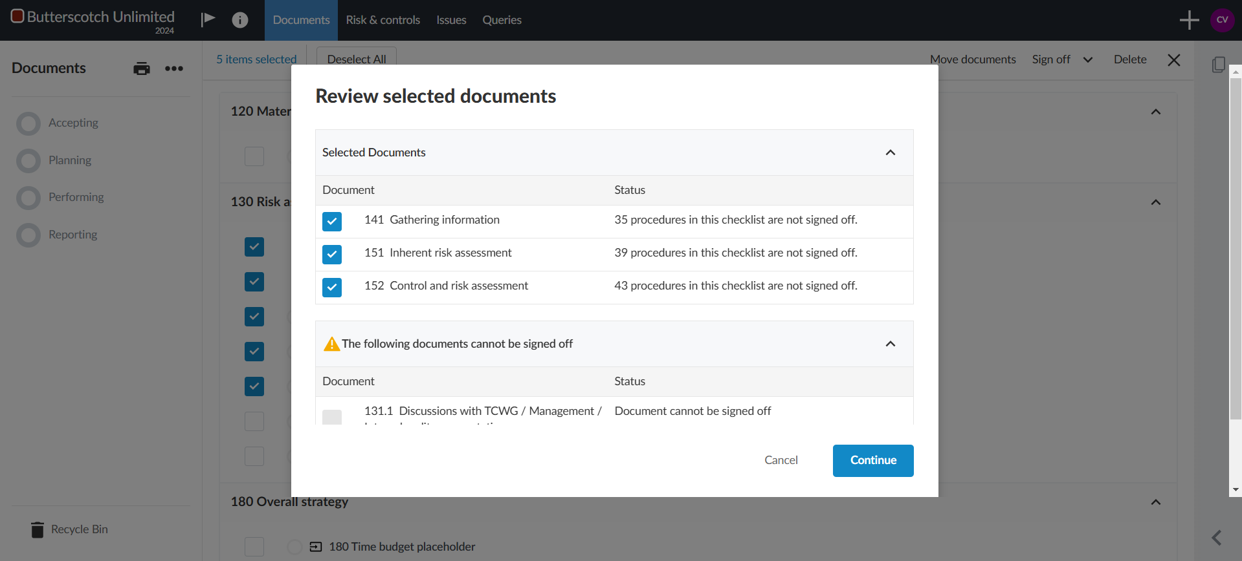Viewport: 1242px width, 561px height.
Task: Click '151 Inherent risk assessment' name
Action: [x=438, y=253]
